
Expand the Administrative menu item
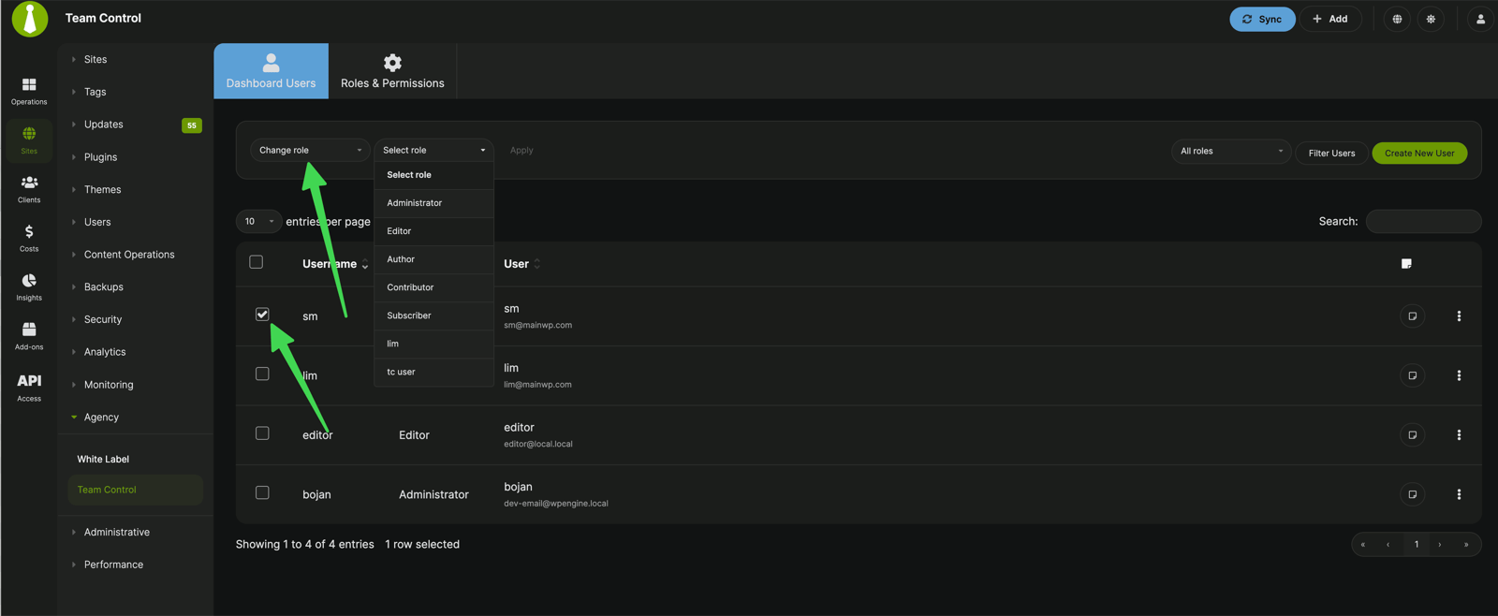pos(116,532)
